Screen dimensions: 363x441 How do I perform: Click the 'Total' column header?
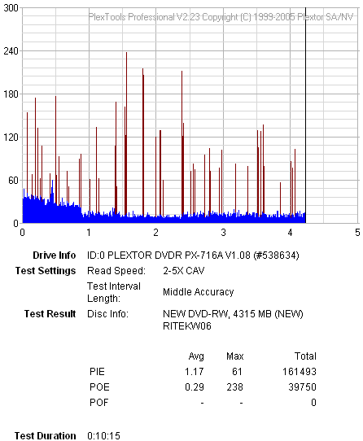point(305,356)
